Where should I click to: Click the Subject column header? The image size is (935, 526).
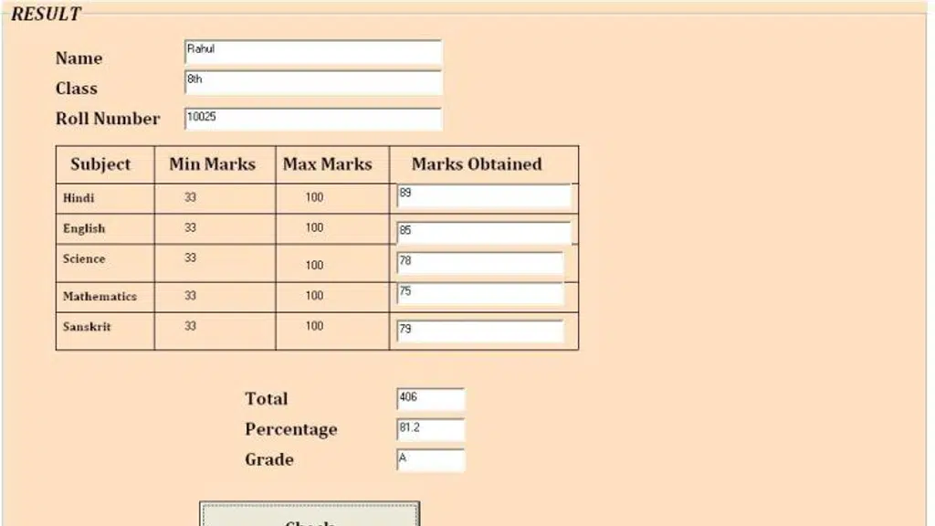point(100,164)
